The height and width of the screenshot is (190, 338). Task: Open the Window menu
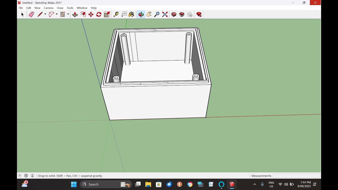point(82,8)
